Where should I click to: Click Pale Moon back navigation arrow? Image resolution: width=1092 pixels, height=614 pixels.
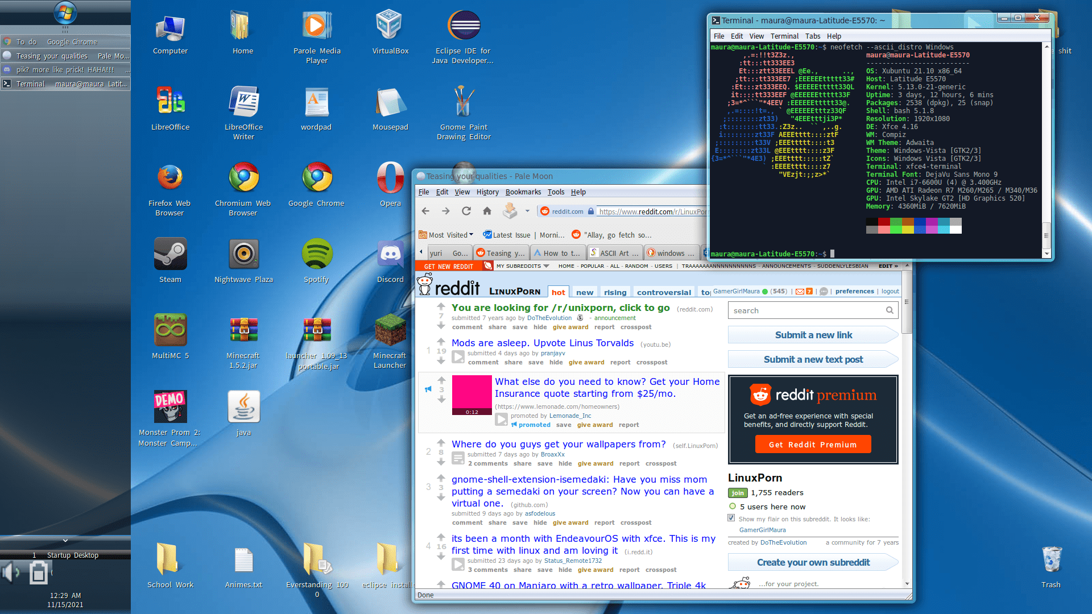(425, 211)
